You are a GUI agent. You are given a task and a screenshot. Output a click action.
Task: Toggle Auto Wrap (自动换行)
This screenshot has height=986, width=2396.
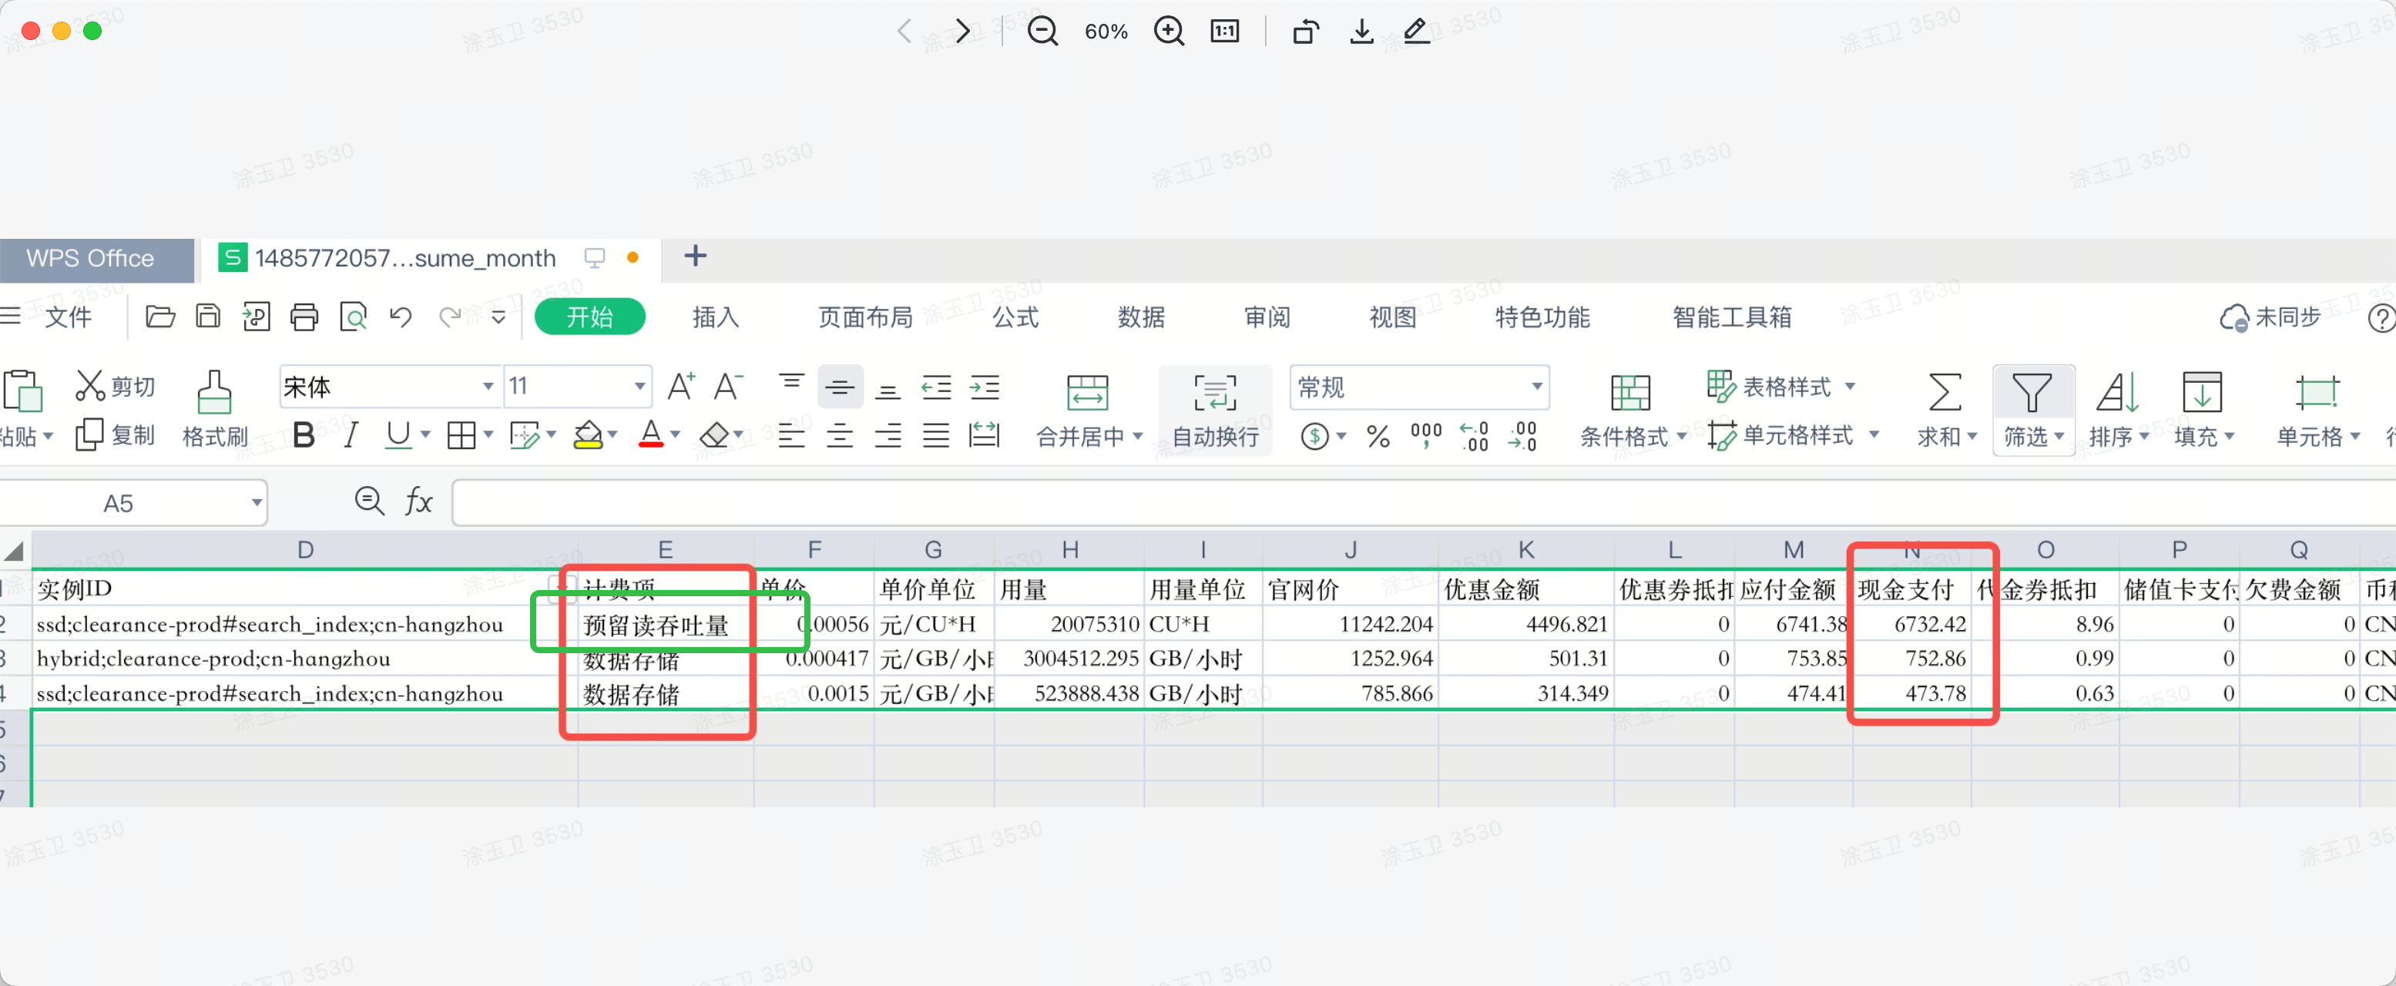coord(1215,409)
